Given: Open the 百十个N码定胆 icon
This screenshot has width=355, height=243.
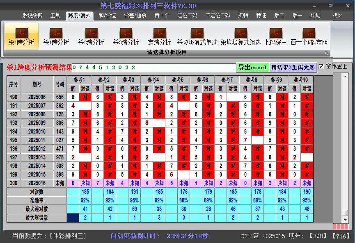Looking at the screenshot, I should 309,36.
